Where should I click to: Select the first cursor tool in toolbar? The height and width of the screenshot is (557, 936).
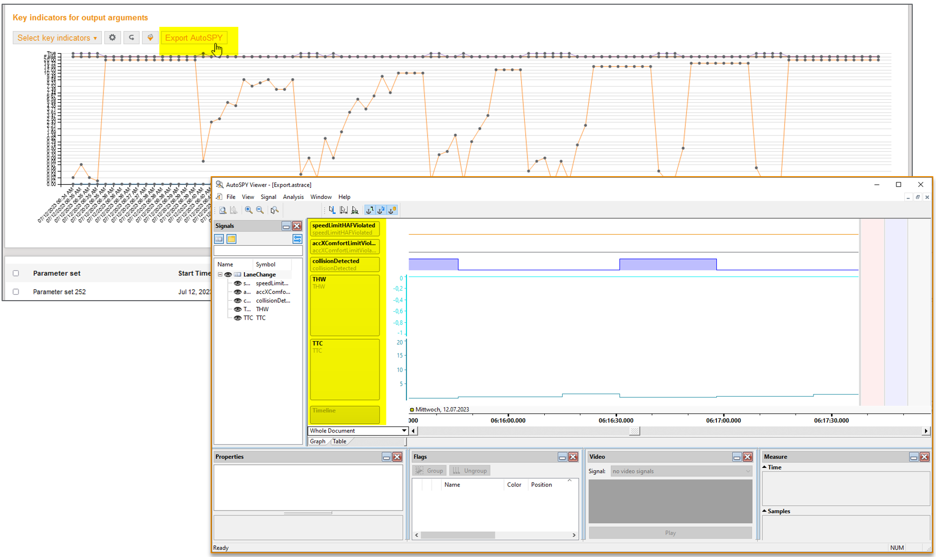[332, 210]
